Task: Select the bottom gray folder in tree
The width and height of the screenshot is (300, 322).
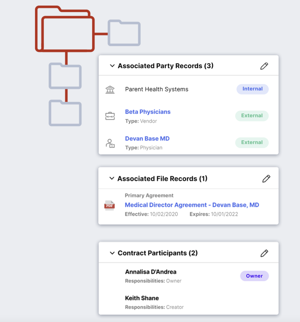Action: pos(65,113)
